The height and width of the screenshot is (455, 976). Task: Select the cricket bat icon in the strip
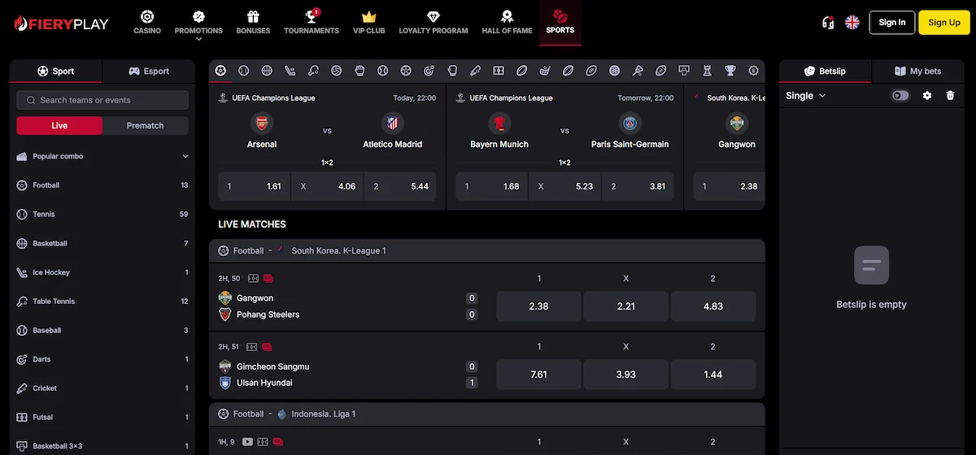(476, 71)
